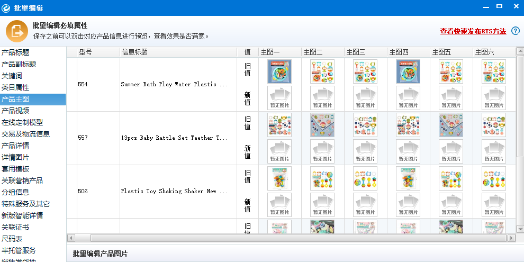This screenshot has height=262, width=524.
Task: Click the horizontal scrollbar thumb
Action: click(300, 238)
